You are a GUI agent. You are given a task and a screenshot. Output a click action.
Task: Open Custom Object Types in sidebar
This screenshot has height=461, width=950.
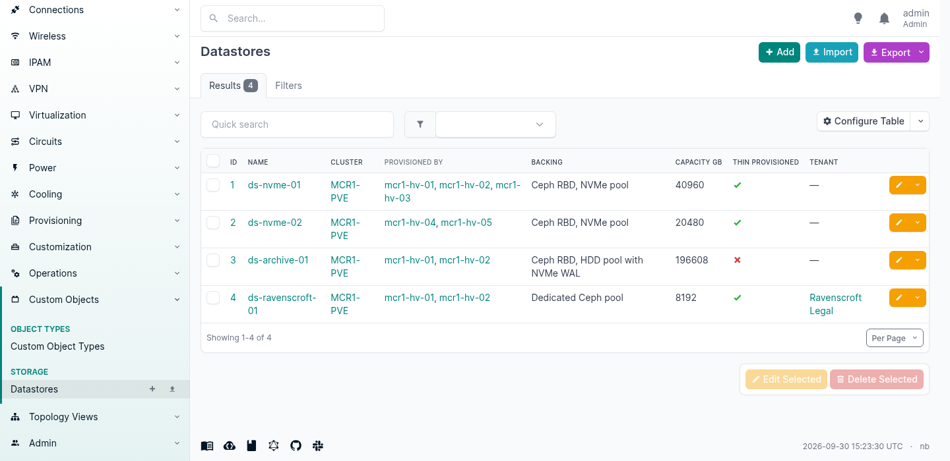pos(57,346)
